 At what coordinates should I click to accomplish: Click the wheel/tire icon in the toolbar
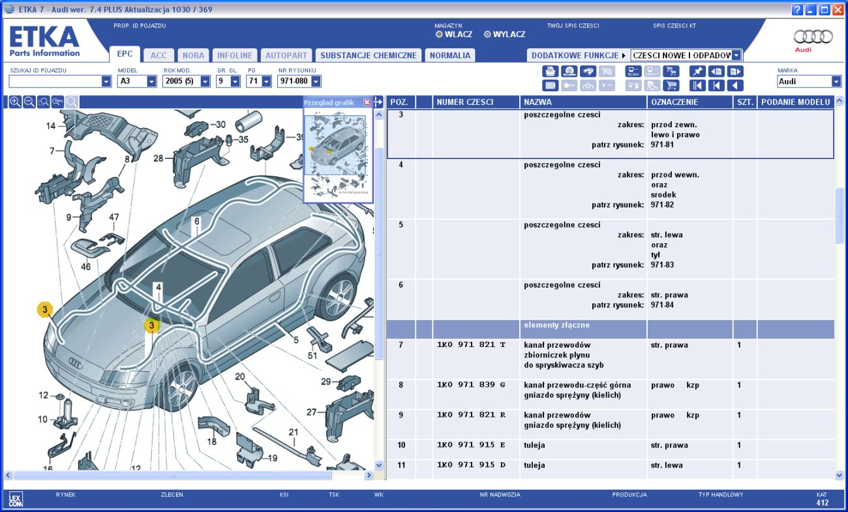click(x=569, y=71)
